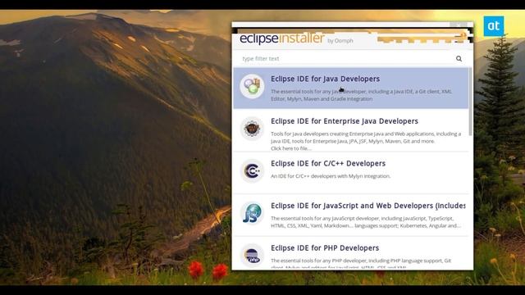The height and width of the screenshot is (295, 525).
Task: Focus the 'type filter text' field
Action: point(346,58)
